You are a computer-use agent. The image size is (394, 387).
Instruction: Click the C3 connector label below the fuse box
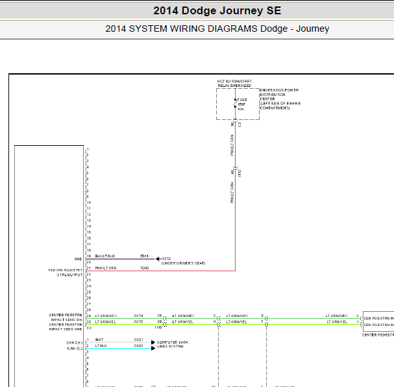(x=240, y=124)
